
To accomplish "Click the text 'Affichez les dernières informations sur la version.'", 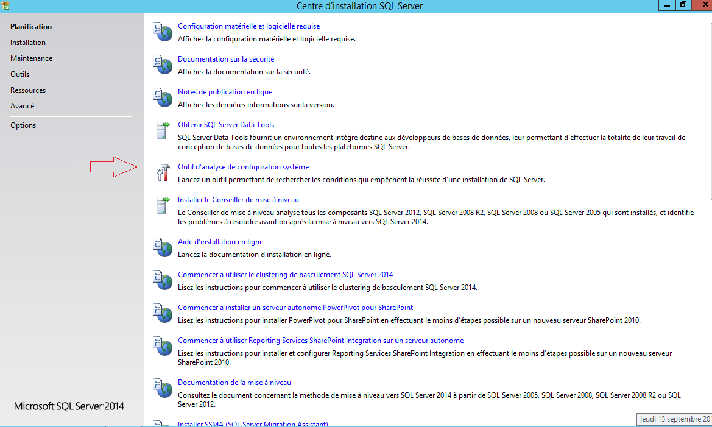I will point(256,105).
